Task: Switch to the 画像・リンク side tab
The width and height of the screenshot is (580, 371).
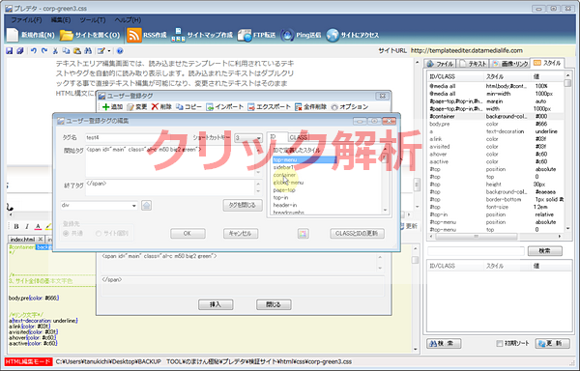Action: 510,64
